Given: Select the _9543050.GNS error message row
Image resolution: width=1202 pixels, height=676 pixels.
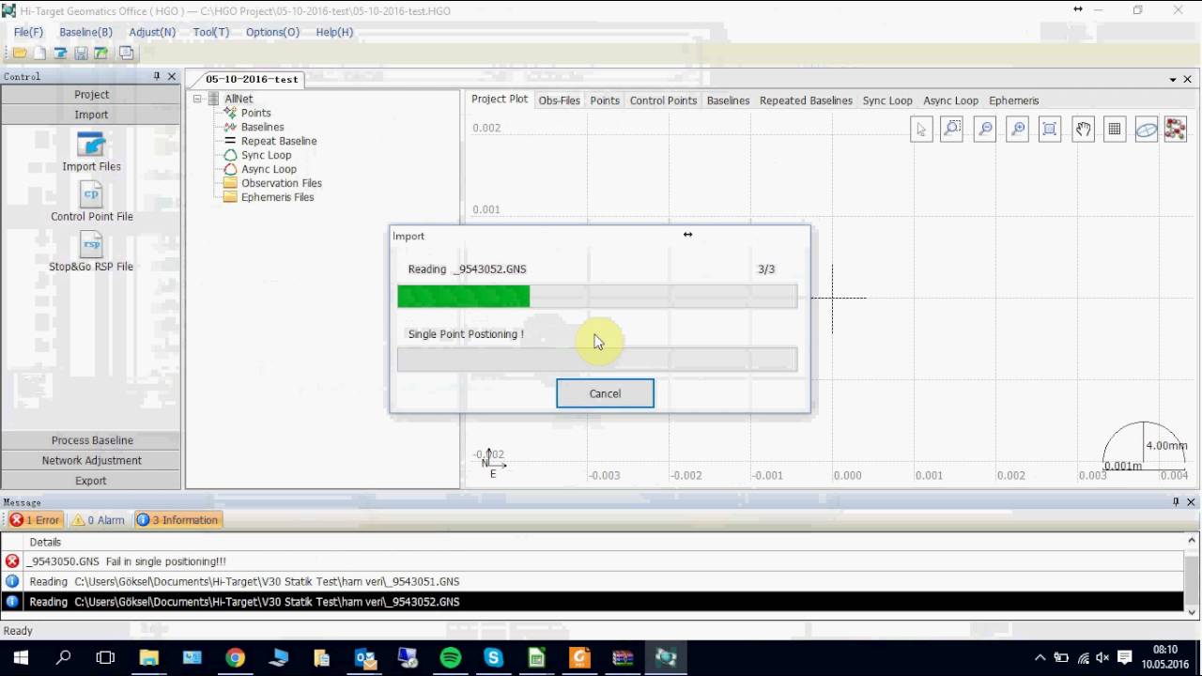Looking at the screenshot, I should pos(592,561).
